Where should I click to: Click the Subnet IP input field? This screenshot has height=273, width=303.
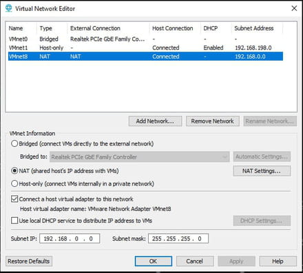click(x=70, y=239)
